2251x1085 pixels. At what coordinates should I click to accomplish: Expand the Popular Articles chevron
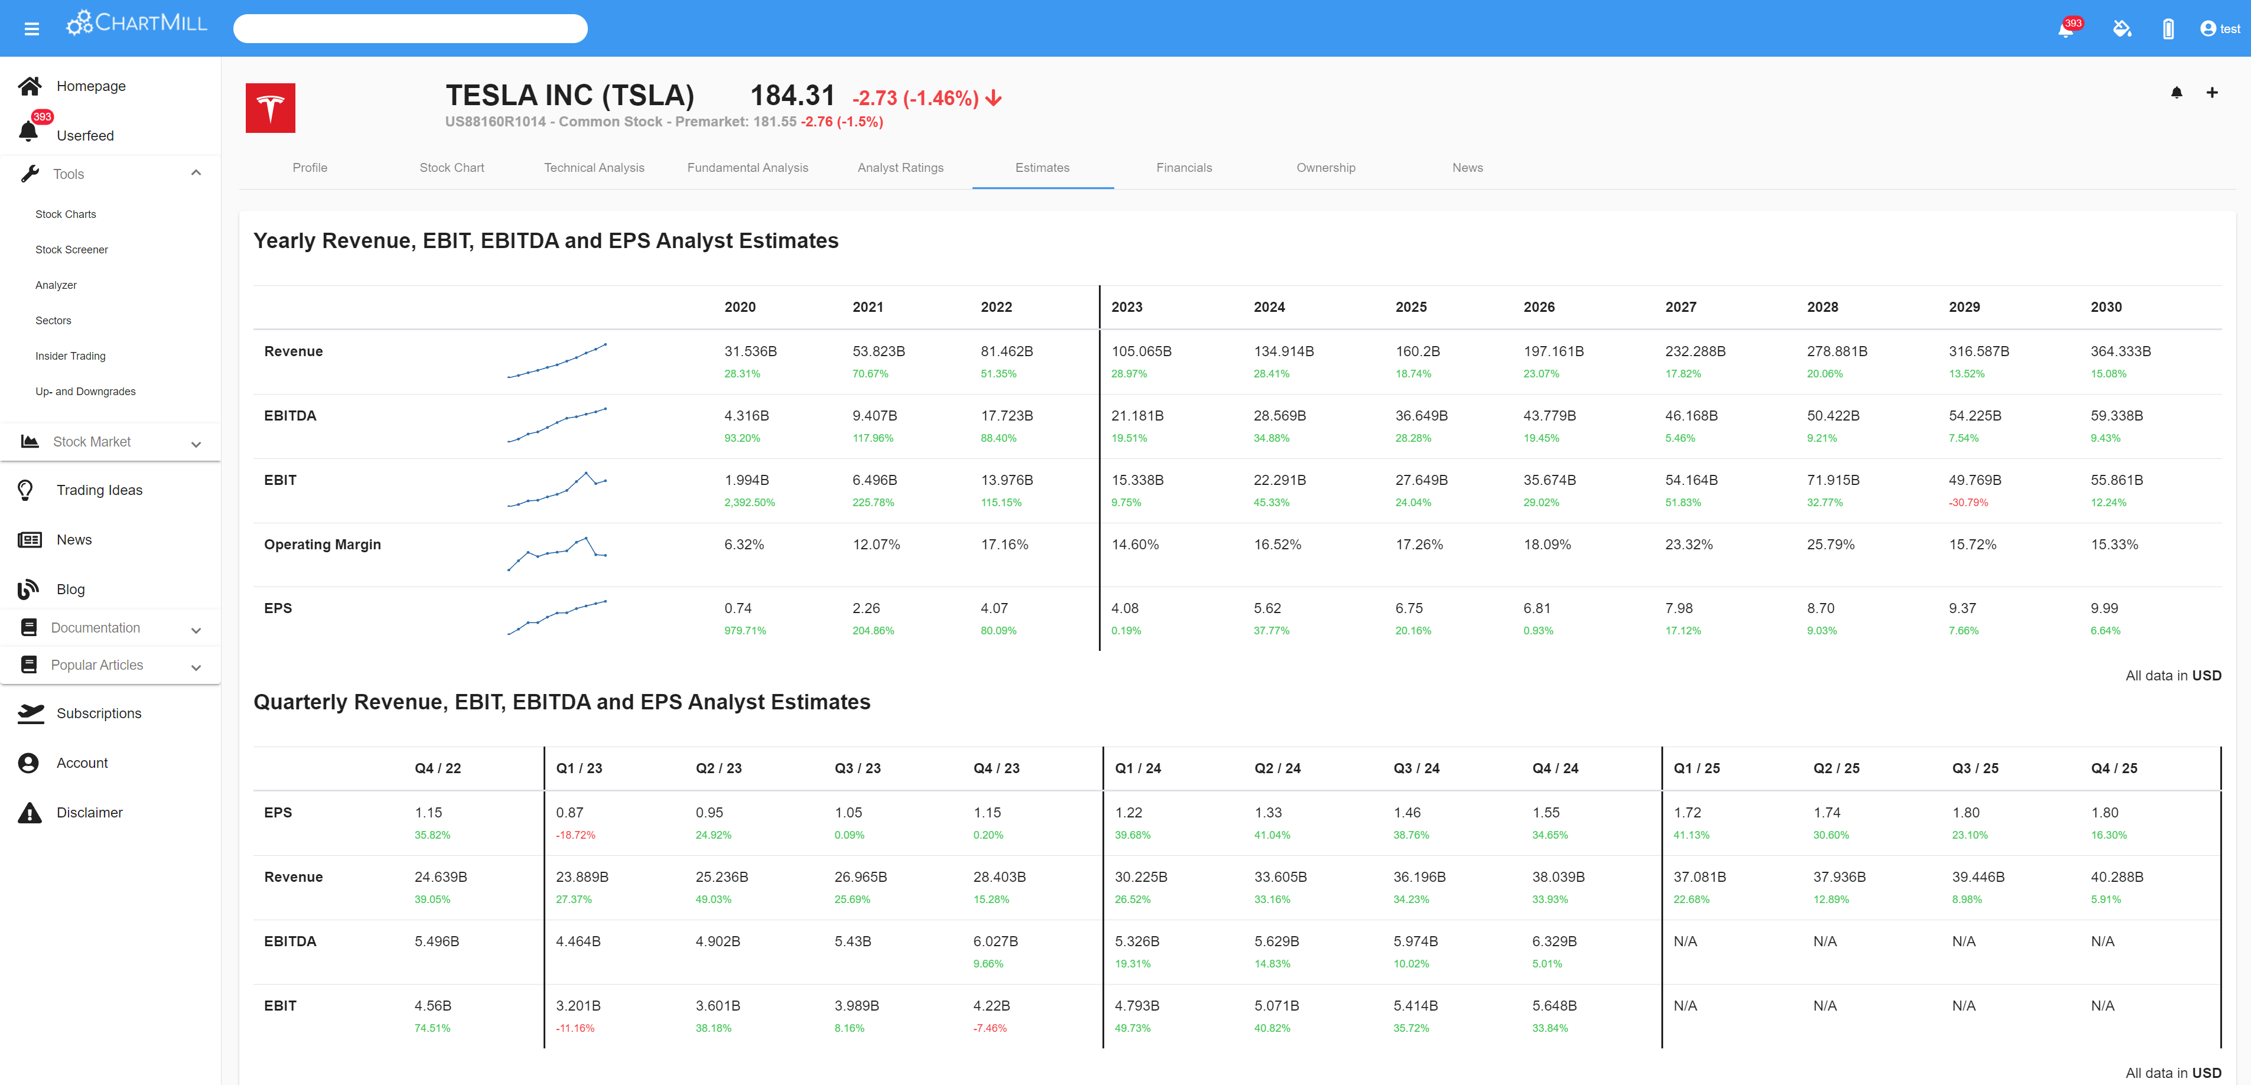[196, 668]
